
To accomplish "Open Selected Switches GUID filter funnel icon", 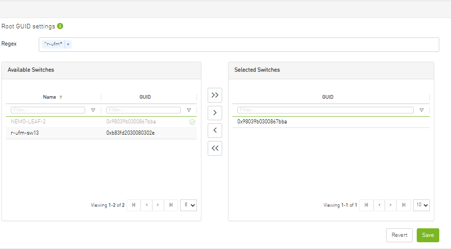I will click(422, 110).
